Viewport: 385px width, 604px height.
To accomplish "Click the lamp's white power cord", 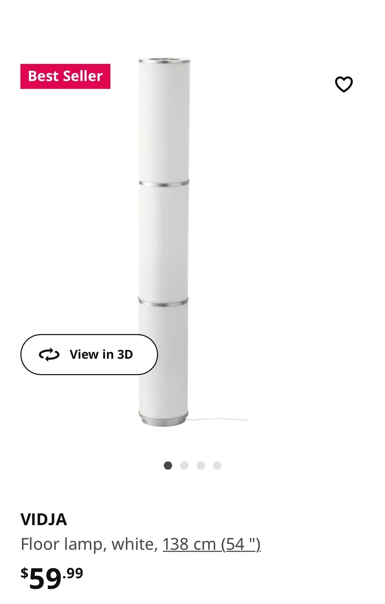I will (217, 419).
